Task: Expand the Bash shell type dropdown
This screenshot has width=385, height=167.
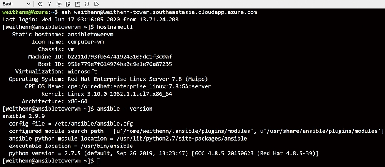Action: 28,4
